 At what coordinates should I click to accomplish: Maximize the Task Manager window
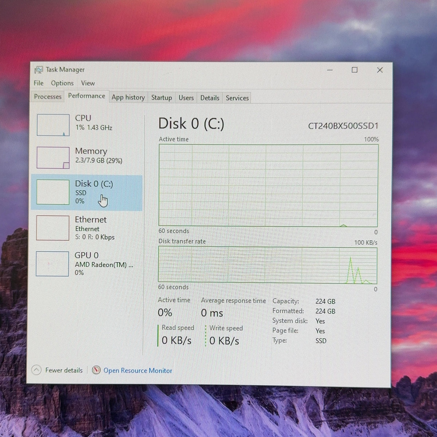coord(354,70)
